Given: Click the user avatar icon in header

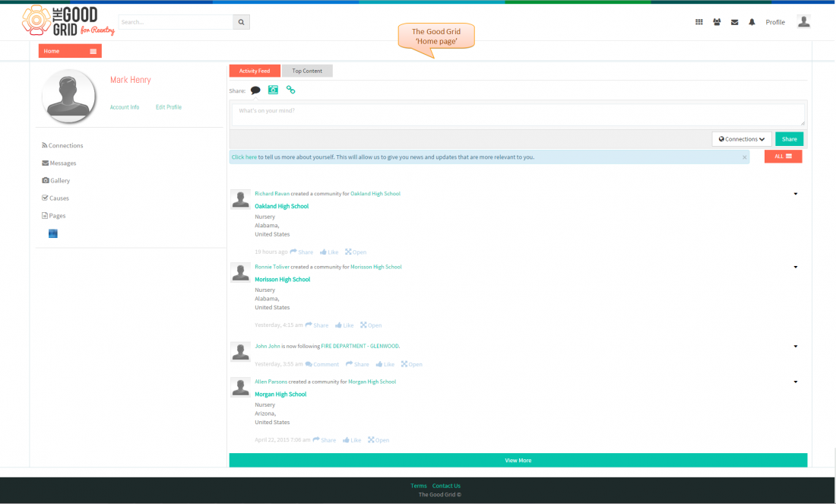Looking at the screenshot, I should (803, 21).
